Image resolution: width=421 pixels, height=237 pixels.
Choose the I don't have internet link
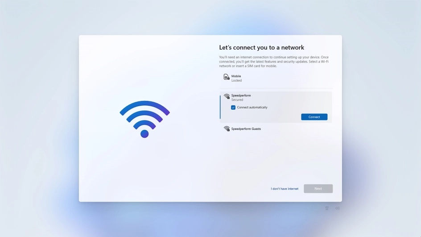point(285,189)
